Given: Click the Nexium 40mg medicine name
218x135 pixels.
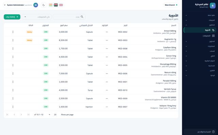Looking at the screenshot, I should pos(170,72).
